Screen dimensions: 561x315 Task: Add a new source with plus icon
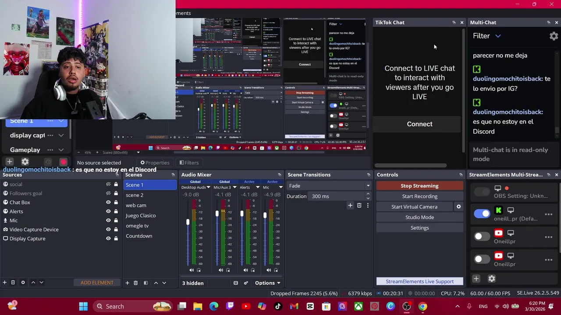pos(5,283)
